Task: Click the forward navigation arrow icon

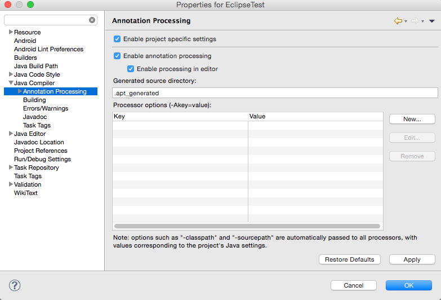Action: pyautogui.click(x=415, y=21)
